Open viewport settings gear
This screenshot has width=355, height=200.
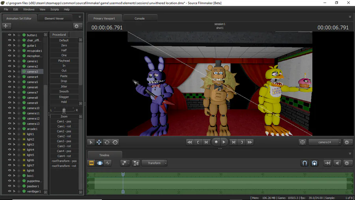pyautogui.click(x=347, y=142)
